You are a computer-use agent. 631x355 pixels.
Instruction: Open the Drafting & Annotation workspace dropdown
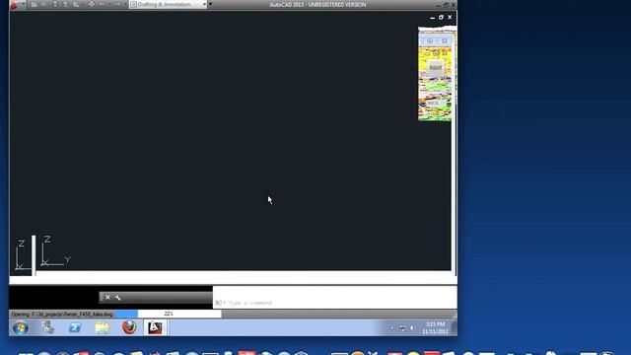169,4
